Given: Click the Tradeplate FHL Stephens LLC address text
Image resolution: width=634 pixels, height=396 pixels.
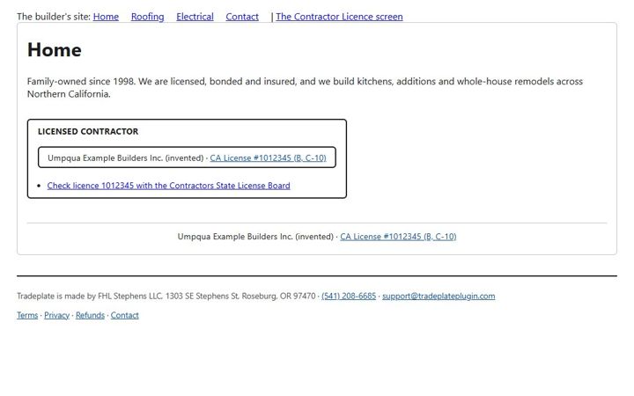Looking at the screenshot, I should 166,296.
